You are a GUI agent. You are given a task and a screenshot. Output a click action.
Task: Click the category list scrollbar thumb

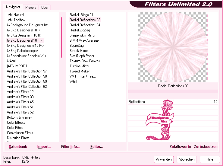coord(61,37)
